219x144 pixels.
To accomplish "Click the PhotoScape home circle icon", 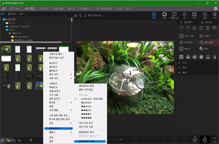I will click(3, 9).
